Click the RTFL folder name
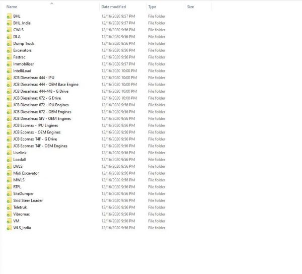Viewport: 302px width, 274px height. 17,187
